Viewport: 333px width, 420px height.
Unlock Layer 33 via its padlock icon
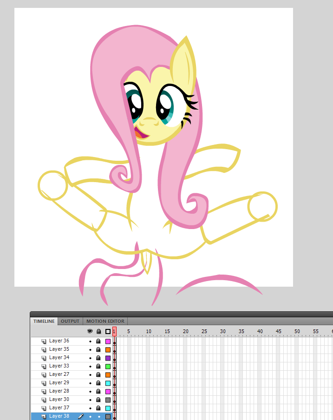98,366
